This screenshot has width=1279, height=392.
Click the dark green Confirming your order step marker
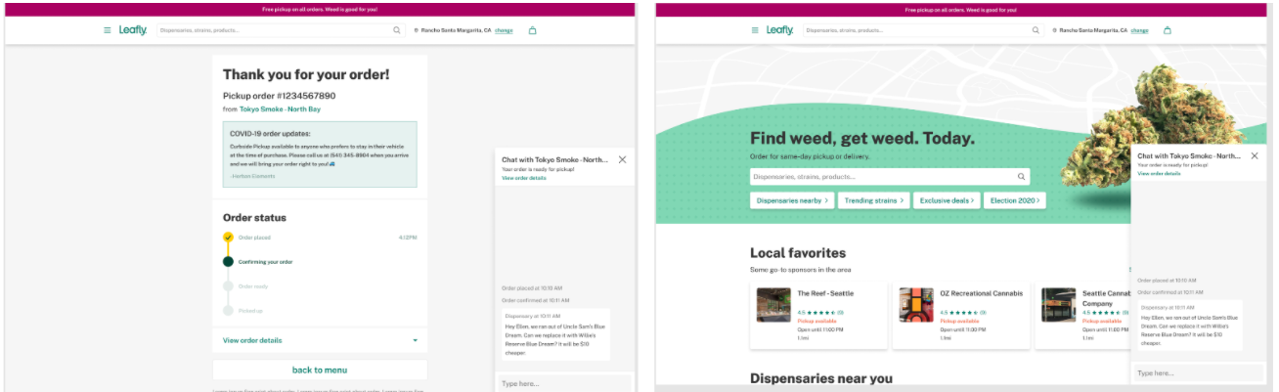228,262
